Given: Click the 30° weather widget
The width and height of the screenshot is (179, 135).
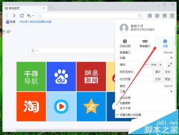Looking at the screenshot, I should (7, 32).
